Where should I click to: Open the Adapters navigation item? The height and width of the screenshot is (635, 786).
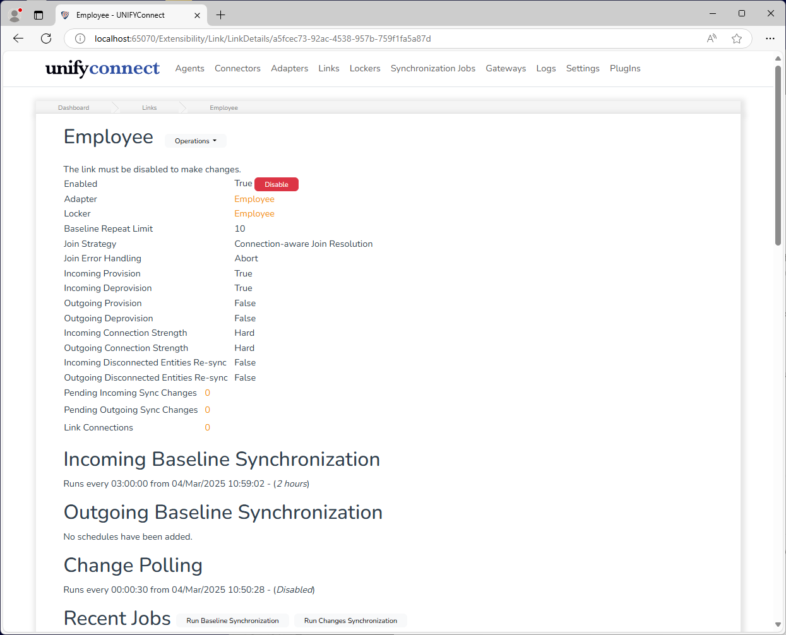(x=290, y=68)
